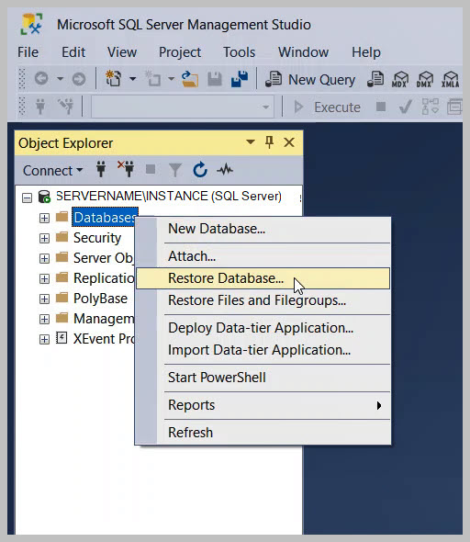Screen dimensions: 470x542
Task: Expand the Security folder node
Action: [44, 238]
